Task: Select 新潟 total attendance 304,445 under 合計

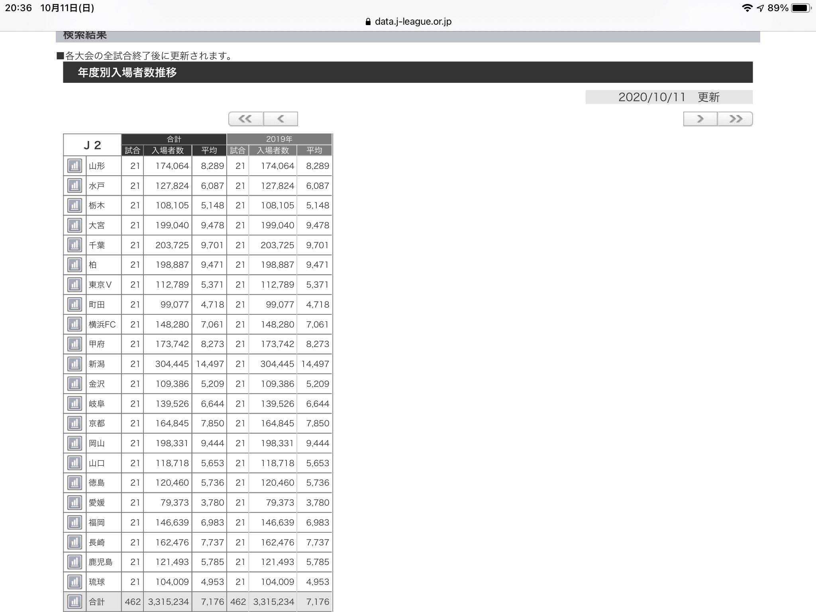Action: pos(172,364)
